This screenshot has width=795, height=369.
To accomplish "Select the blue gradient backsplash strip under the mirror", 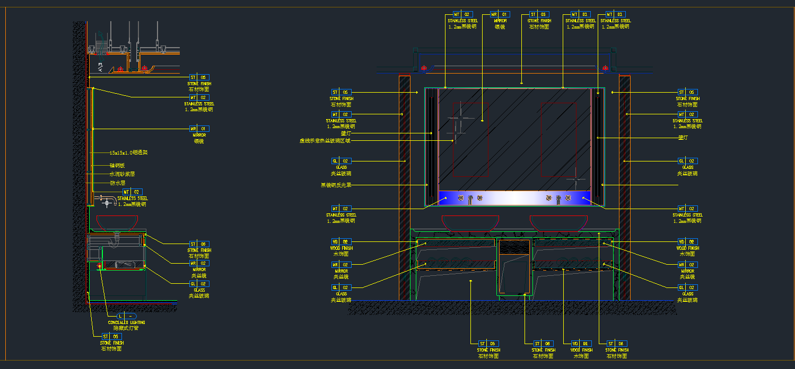I will [514, 199].
